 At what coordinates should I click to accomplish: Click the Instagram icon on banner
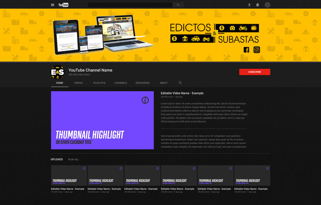(257, 50)
